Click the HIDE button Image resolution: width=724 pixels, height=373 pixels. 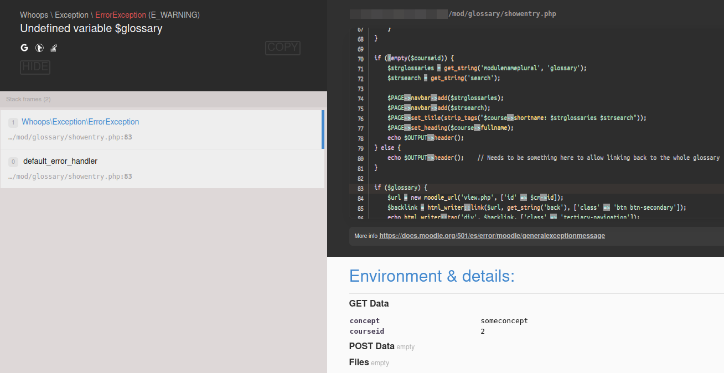coord(35,68)
